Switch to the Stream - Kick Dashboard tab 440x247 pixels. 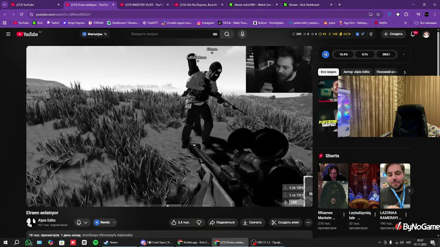(x=308, y=5)
